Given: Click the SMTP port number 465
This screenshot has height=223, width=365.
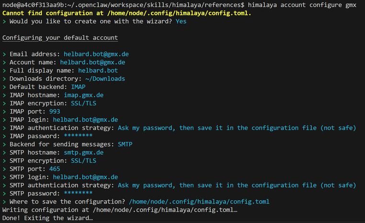Looking at the screenshot, I should point(54,169).
